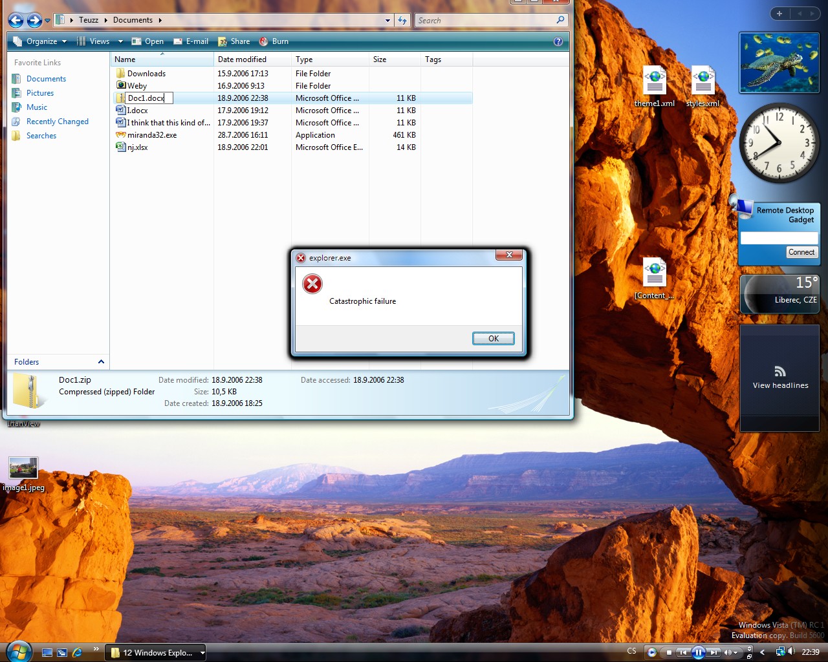828x662 pixels.
Task: Click the Doc1.zip preview icon in details pane
Action: pos(29,391)
